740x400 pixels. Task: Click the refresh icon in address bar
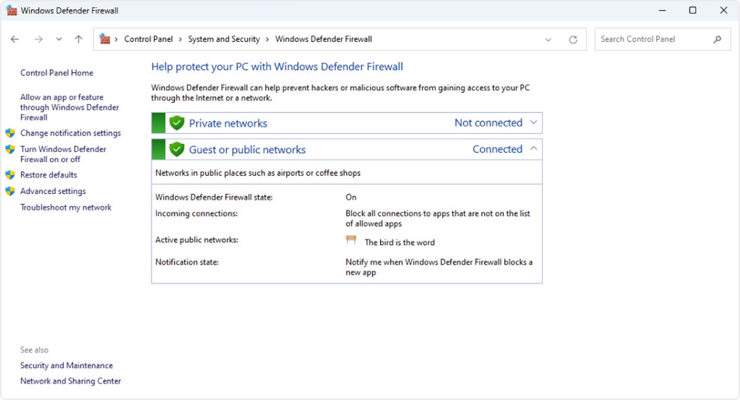click(573, 39)
